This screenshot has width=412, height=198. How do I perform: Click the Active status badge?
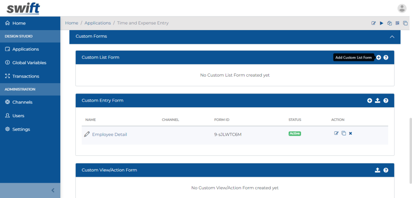tap(295, 133)
